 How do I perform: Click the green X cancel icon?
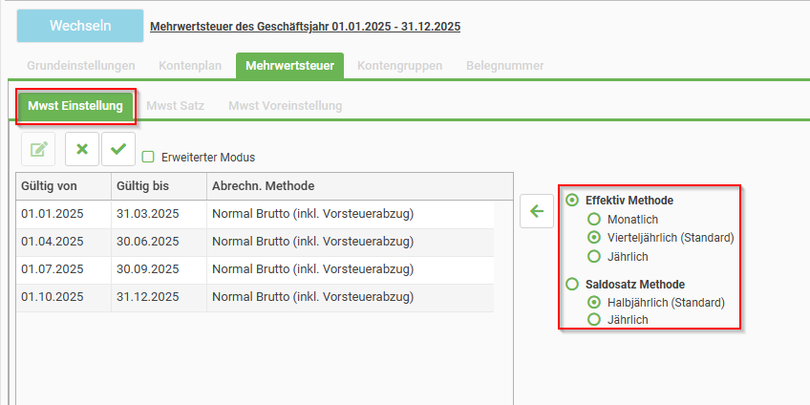pyautogui.click(x=82, y=149)
